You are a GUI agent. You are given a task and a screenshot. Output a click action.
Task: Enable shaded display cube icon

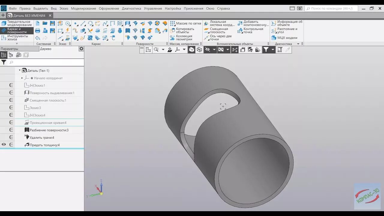(x=192, y=49)
